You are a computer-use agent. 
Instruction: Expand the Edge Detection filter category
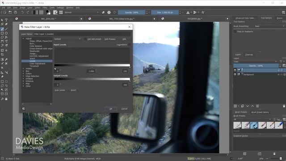23,76
